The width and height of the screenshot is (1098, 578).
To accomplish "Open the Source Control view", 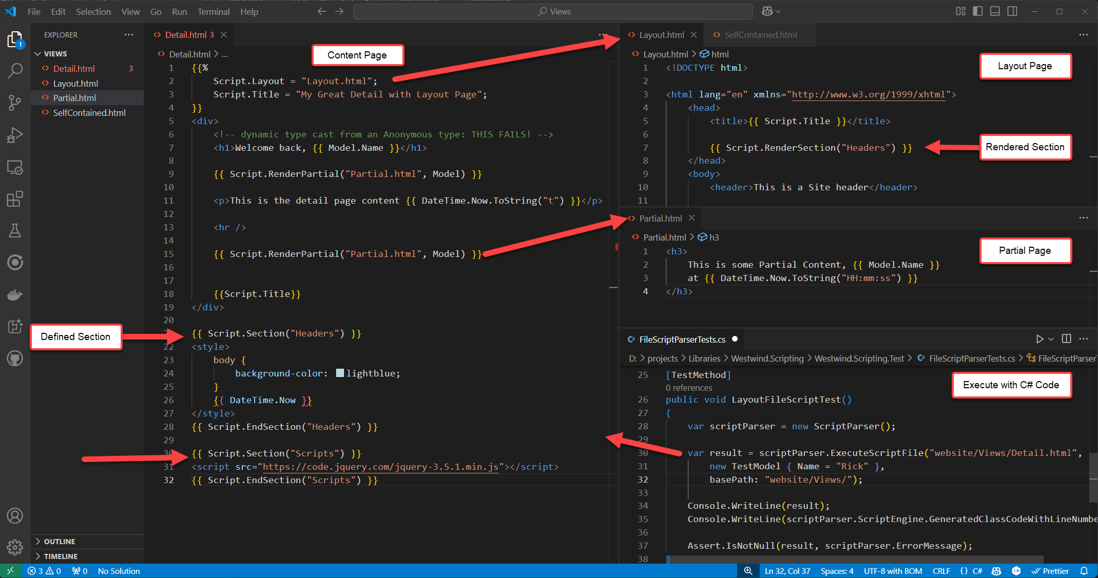I will [15, 103].
